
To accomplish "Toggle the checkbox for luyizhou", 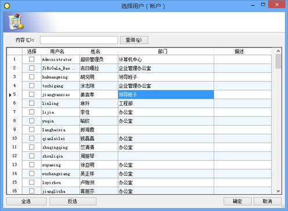I will pyautogui.click(x=31, y=182).
